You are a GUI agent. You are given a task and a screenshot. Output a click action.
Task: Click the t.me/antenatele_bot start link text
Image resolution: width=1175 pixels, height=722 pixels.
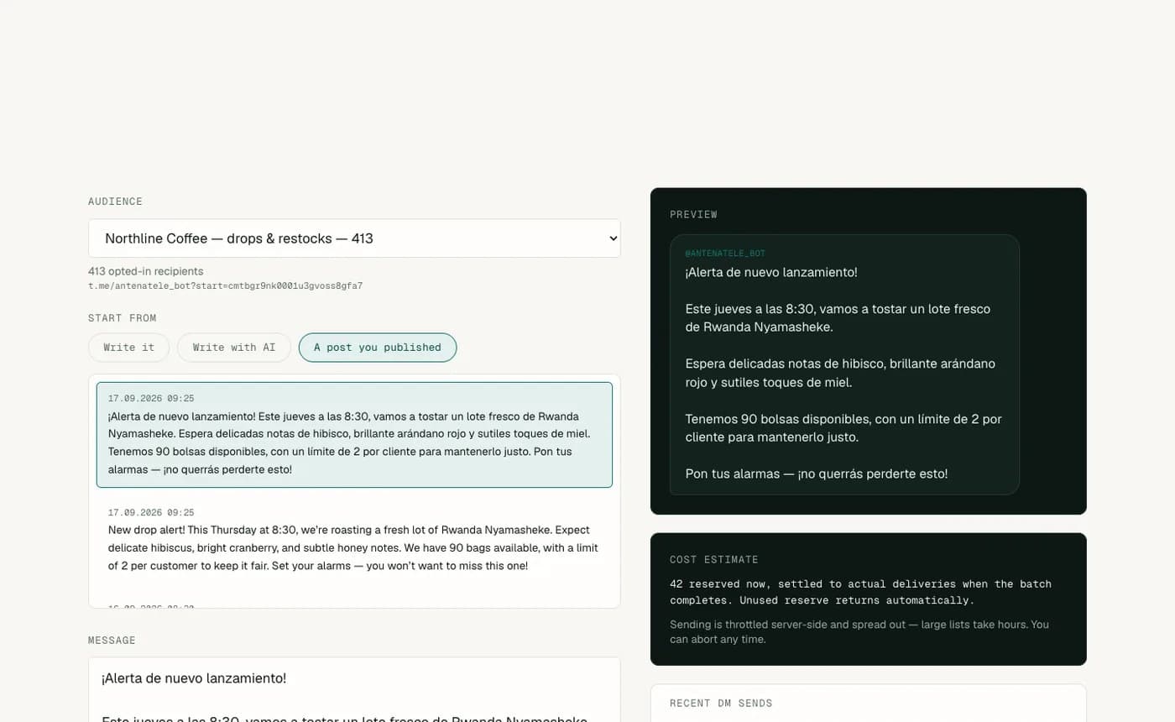point(225,286)
